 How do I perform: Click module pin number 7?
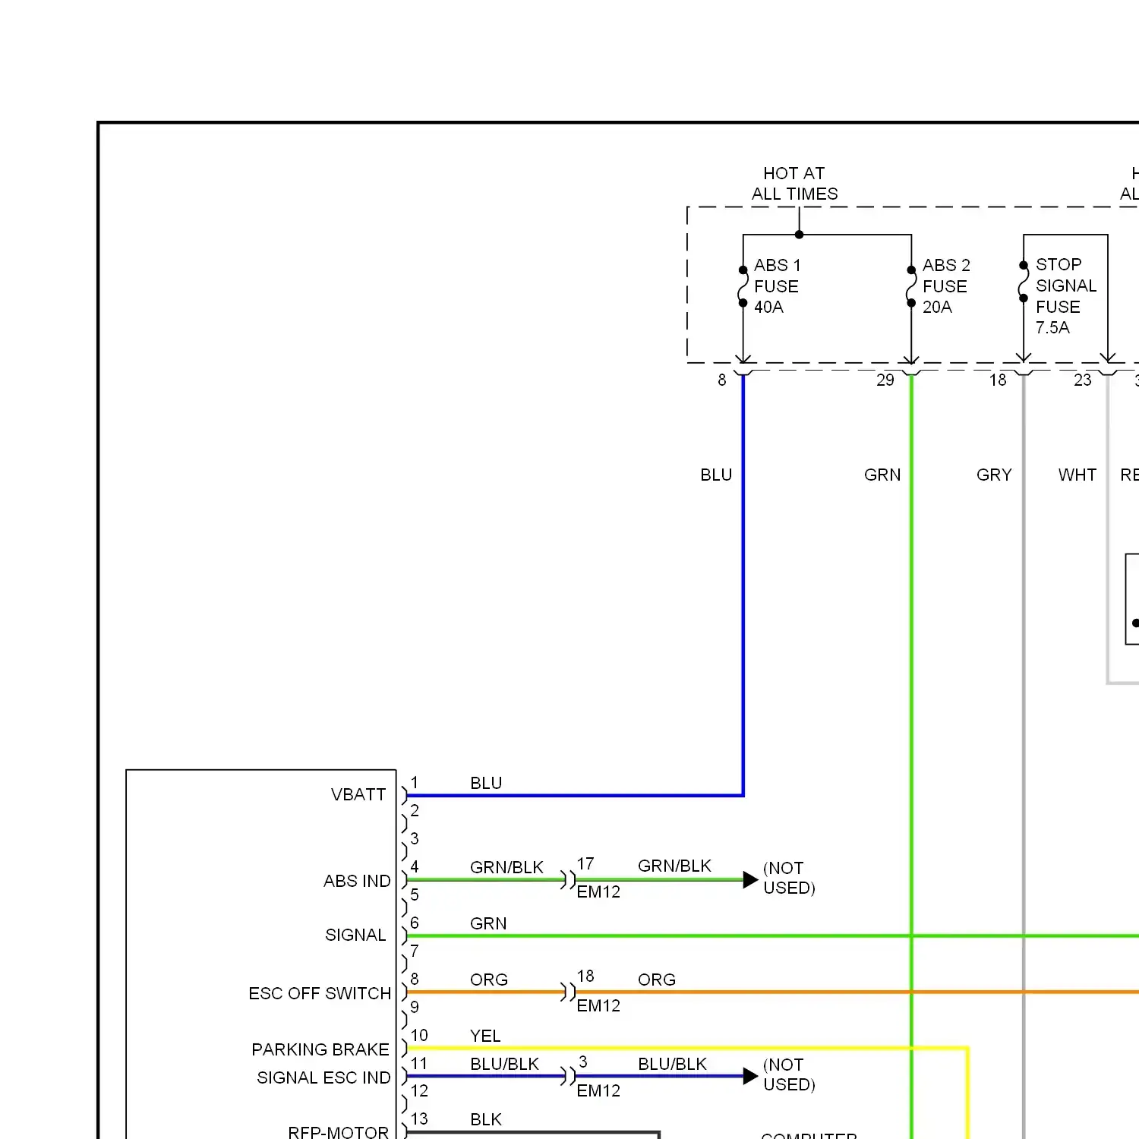pyautogui.click(x=415, y=951)
